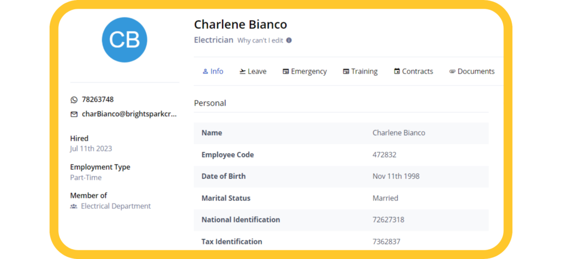Viewport: 562px width, 259px height.
Task: Click the CB profile avatar circle
Action: [124, 40]
